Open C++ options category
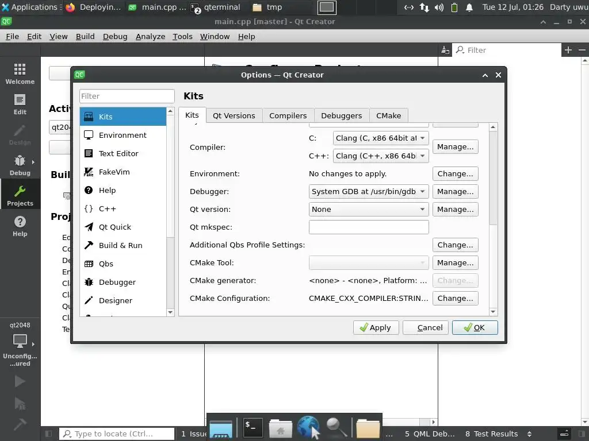 (123, 208)
